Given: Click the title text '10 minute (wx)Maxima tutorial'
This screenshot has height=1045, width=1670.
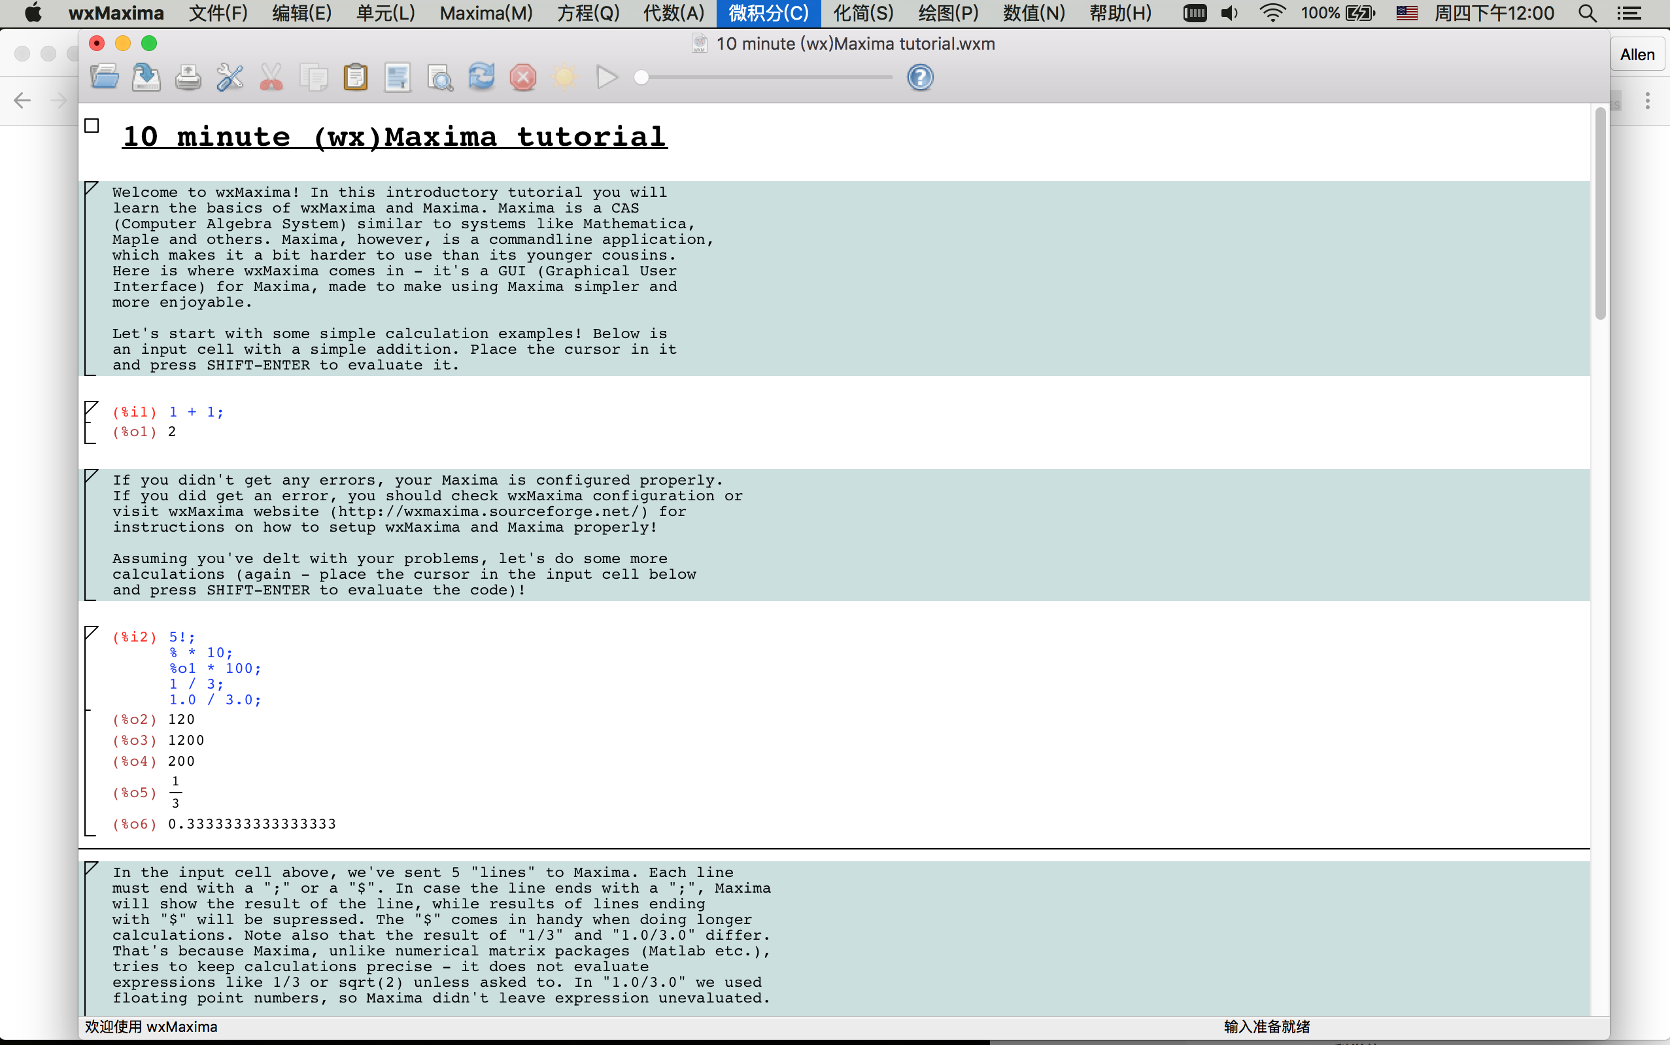Looking at the screenshot, I should point(394,137).
